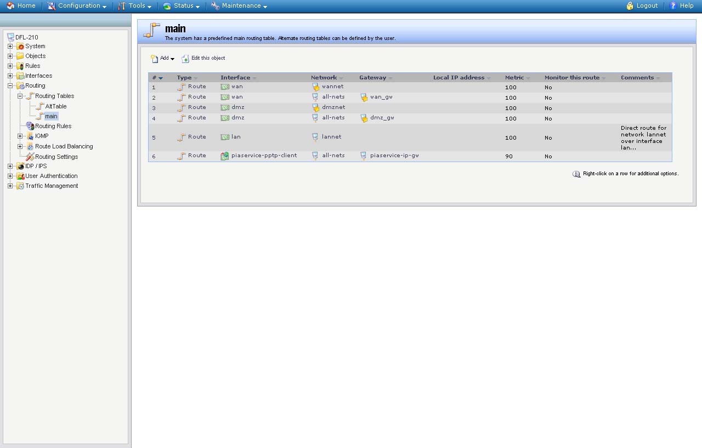Collapse the Routing Tables node
Viewport: 702px width, 448px height.
click(20, 96)
